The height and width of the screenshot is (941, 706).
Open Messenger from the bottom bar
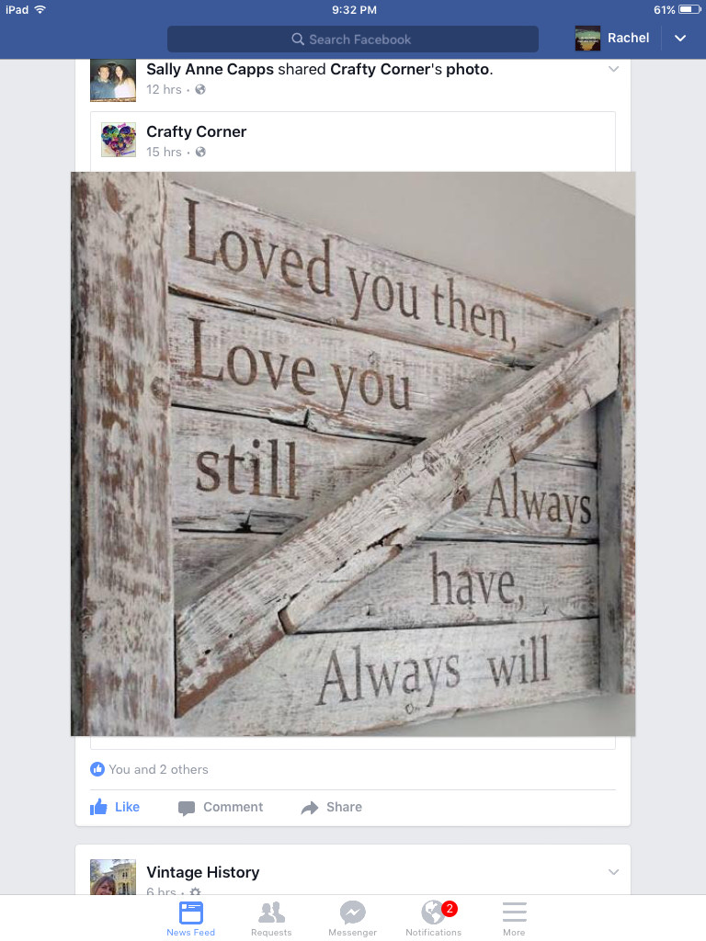pos(352,919)
